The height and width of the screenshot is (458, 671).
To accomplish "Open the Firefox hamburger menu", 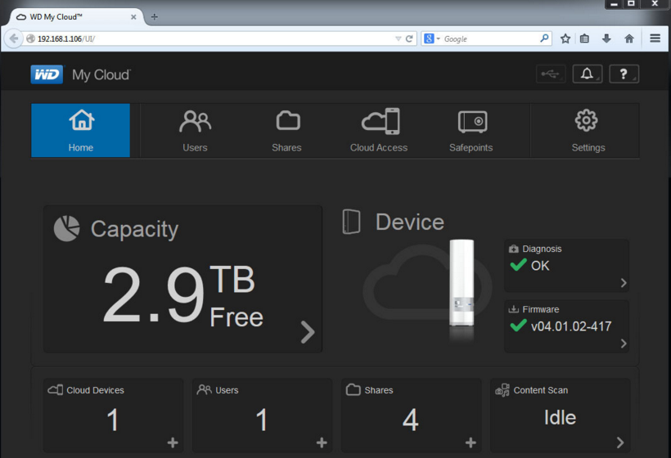I will [x=655, y=38].
